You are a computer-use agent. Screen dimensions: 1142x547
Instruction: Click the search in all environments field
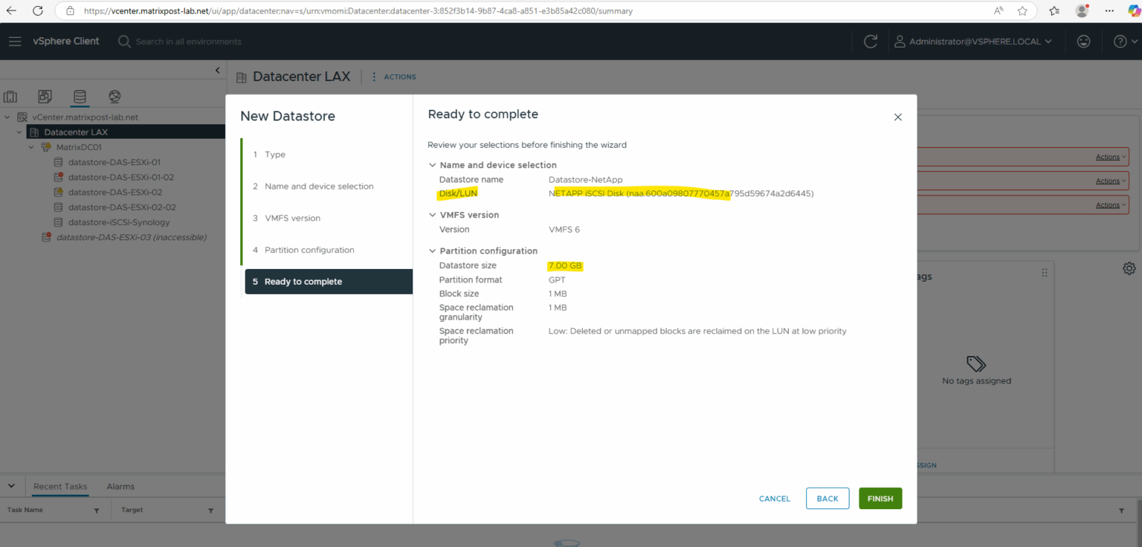[186, 41]
